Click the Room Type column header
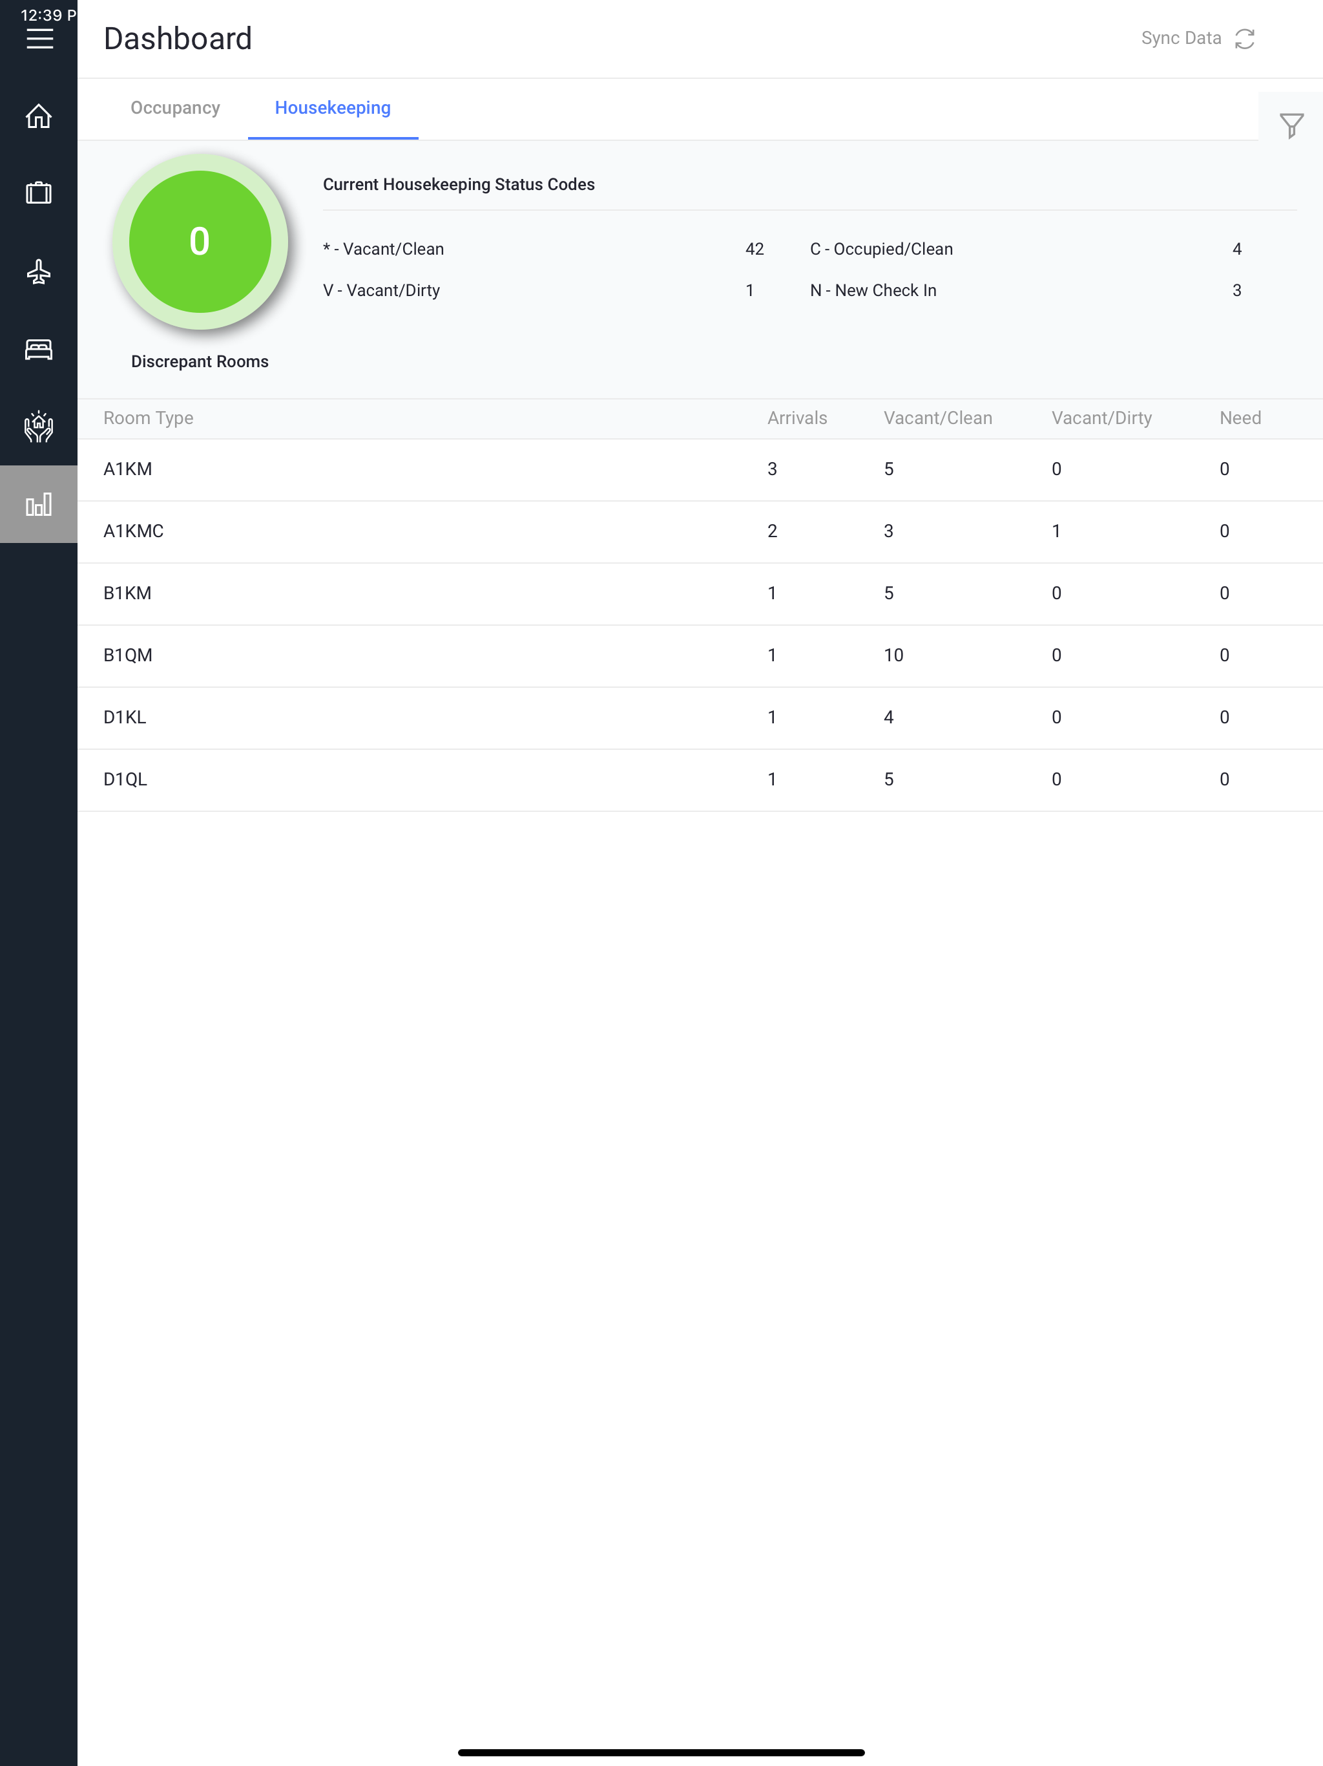This screenshot has height=1766, width=1323. pos(149,418)
